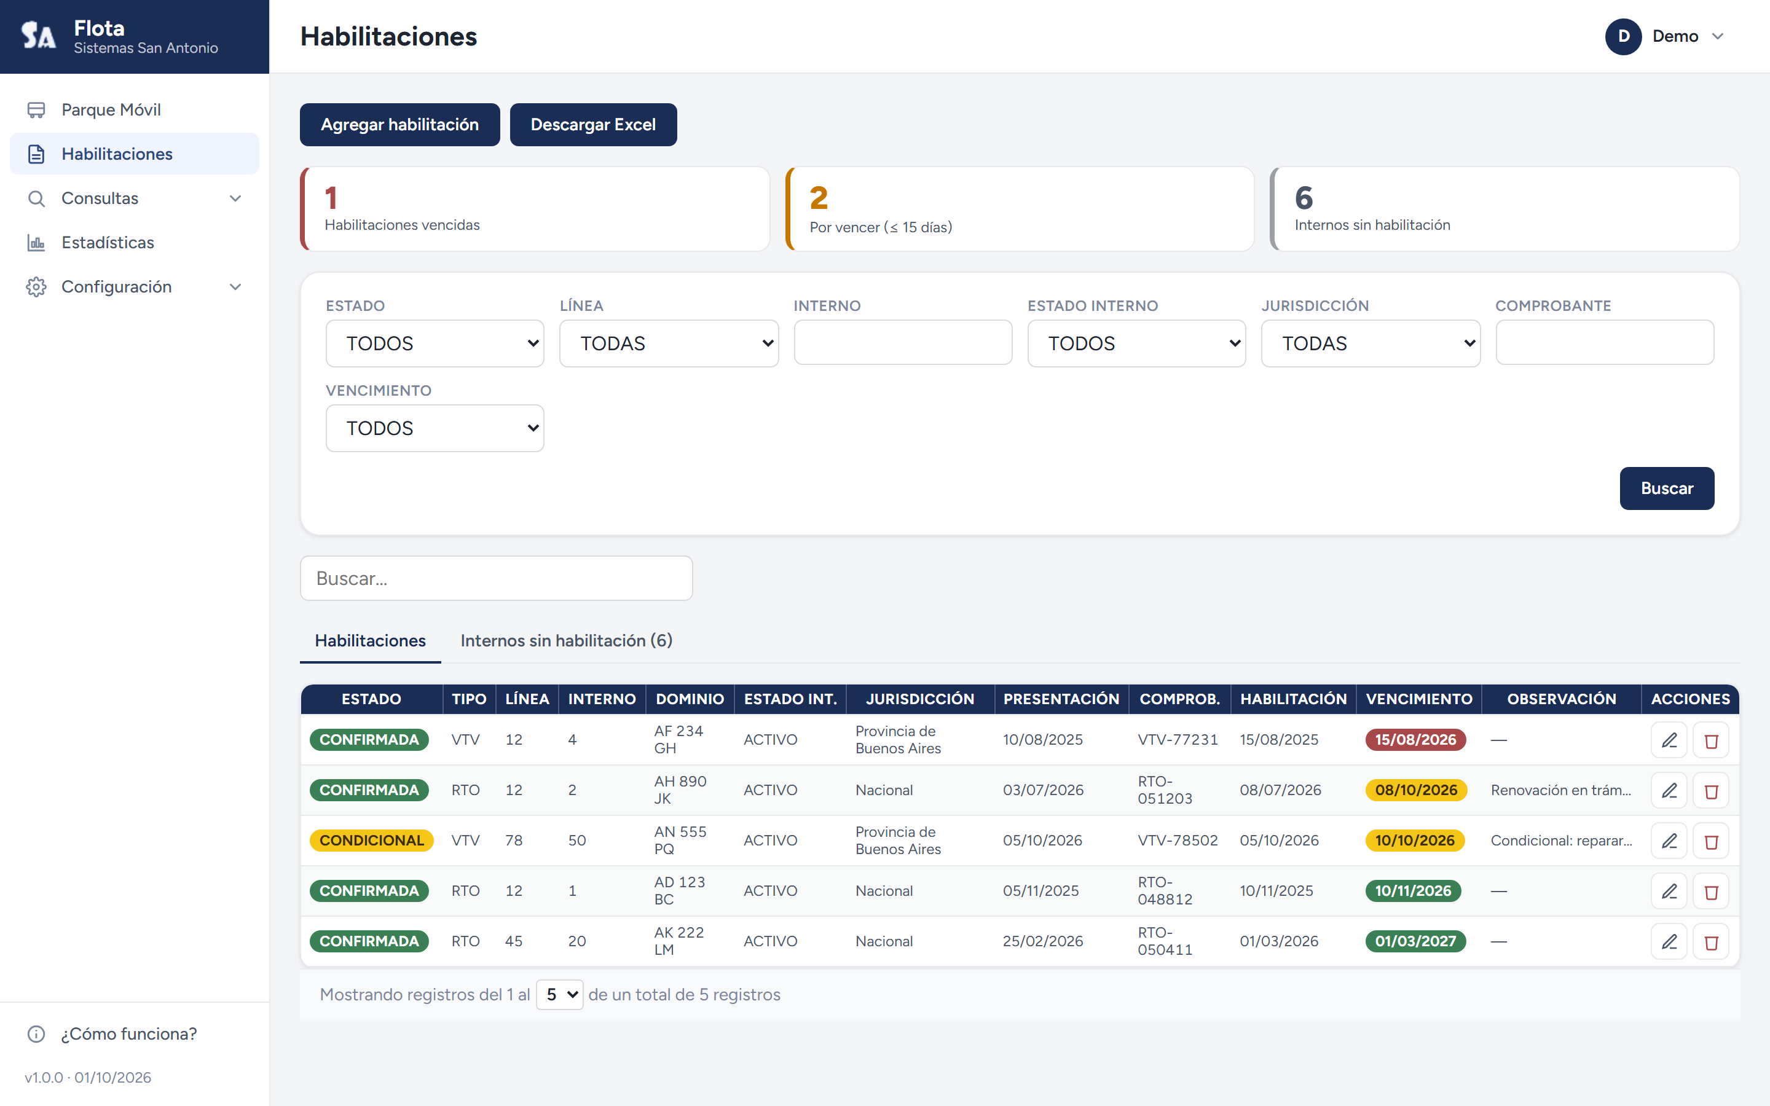This screenshot has width=1770, height=1106.
Task: Switch to Internos sin habilitación tab
Action: (566, 641)
